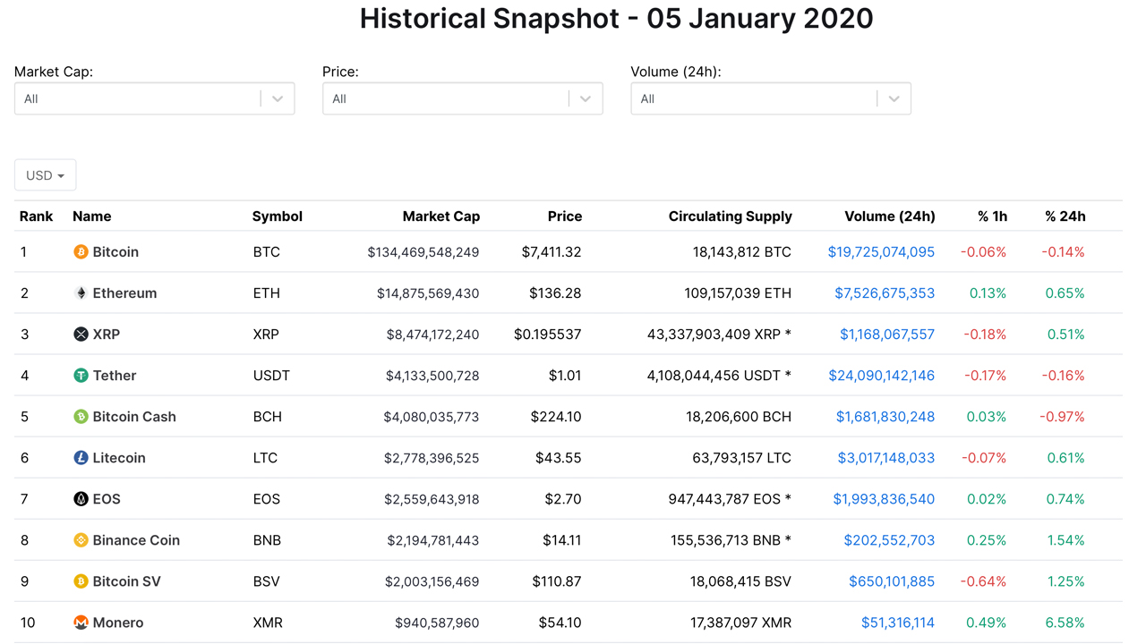
Task: Click the Ethereum diamond icon
Action: [x=81, y=293]
